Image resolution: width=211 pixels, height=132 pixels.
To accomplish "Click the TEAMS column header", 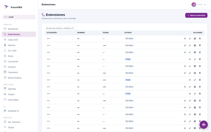I will point(105,32).
